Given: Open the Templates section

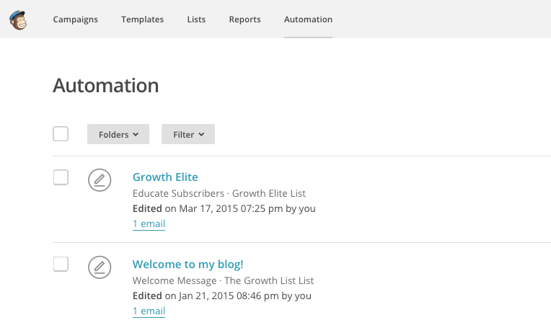Looking at the screenshot, I should [x=143, y=19].
